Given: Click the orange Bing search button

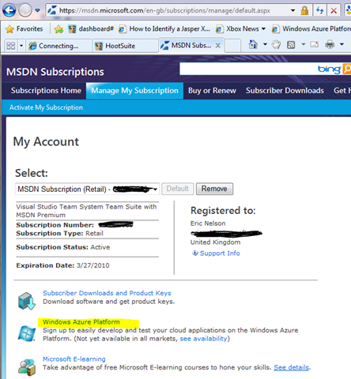Looking at the screenshot, I should [x=347, y=69].
